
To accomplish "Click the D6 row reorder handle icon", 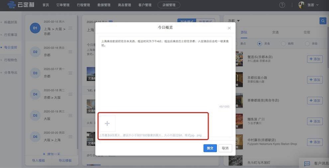I will click(70, 136).
